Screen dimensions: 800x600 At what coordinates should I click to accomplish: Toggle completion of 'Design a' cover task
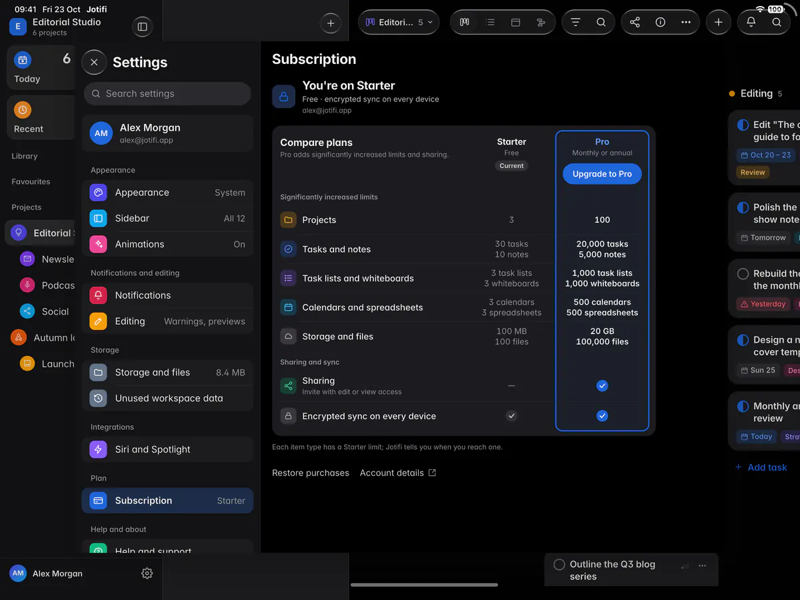(x=743, y=340)
